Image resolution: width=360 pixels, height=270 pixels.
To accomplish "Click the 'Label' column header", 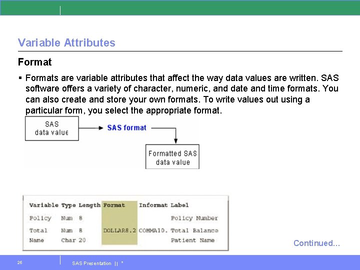I will [179, 205].
